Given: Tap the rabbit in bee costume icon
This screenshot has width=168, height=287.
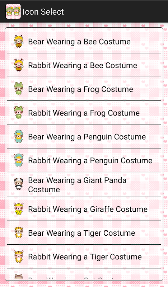Looking at the screenshot, I should coord(19,65).
